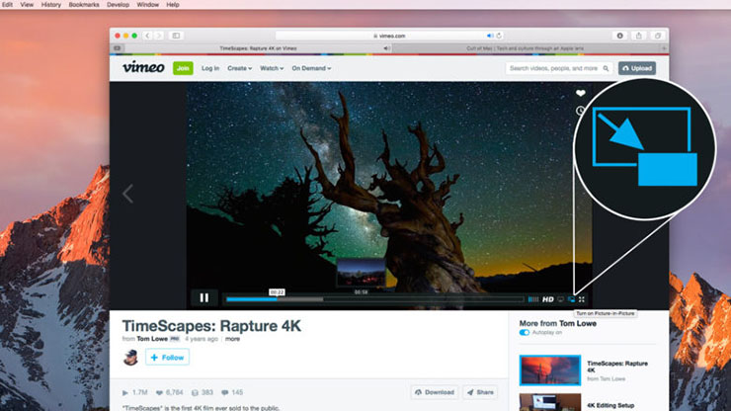This screenshot has height=411, width=731.
Task: Toggle the Autoplay switch
Action: coord(524,332)
